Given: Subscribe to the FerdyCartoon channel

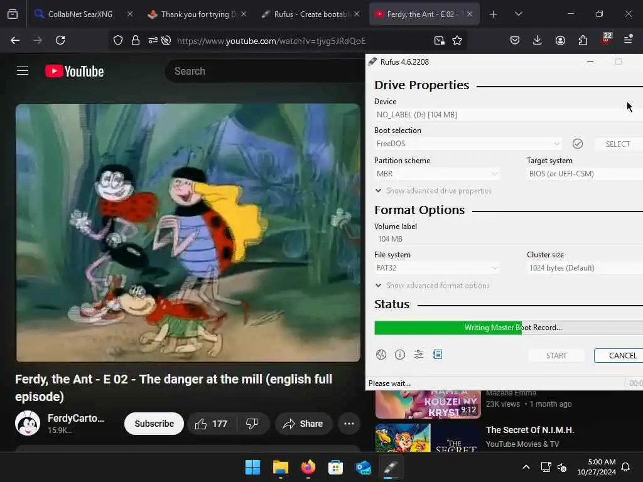Looking at the screenshot, I should click(x=154, y=424).
